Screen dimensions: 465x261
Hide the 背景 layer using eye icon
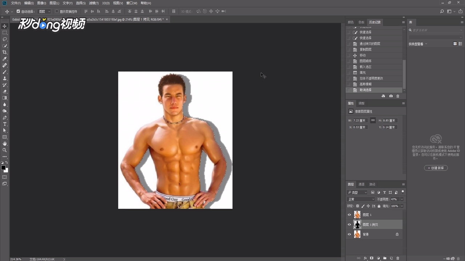point(349,235)
